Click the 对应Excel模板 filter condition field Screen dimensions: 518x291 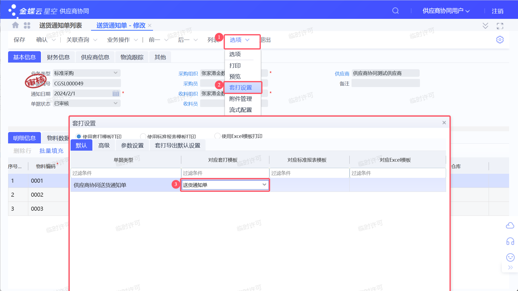point(398,173)
